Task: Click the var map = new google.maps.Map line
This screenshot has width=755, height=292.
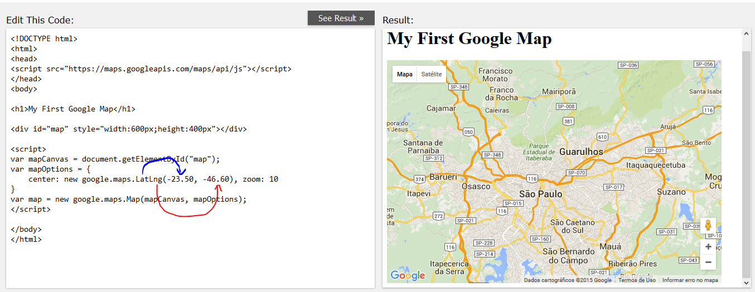Action: (x=128, y=199)
